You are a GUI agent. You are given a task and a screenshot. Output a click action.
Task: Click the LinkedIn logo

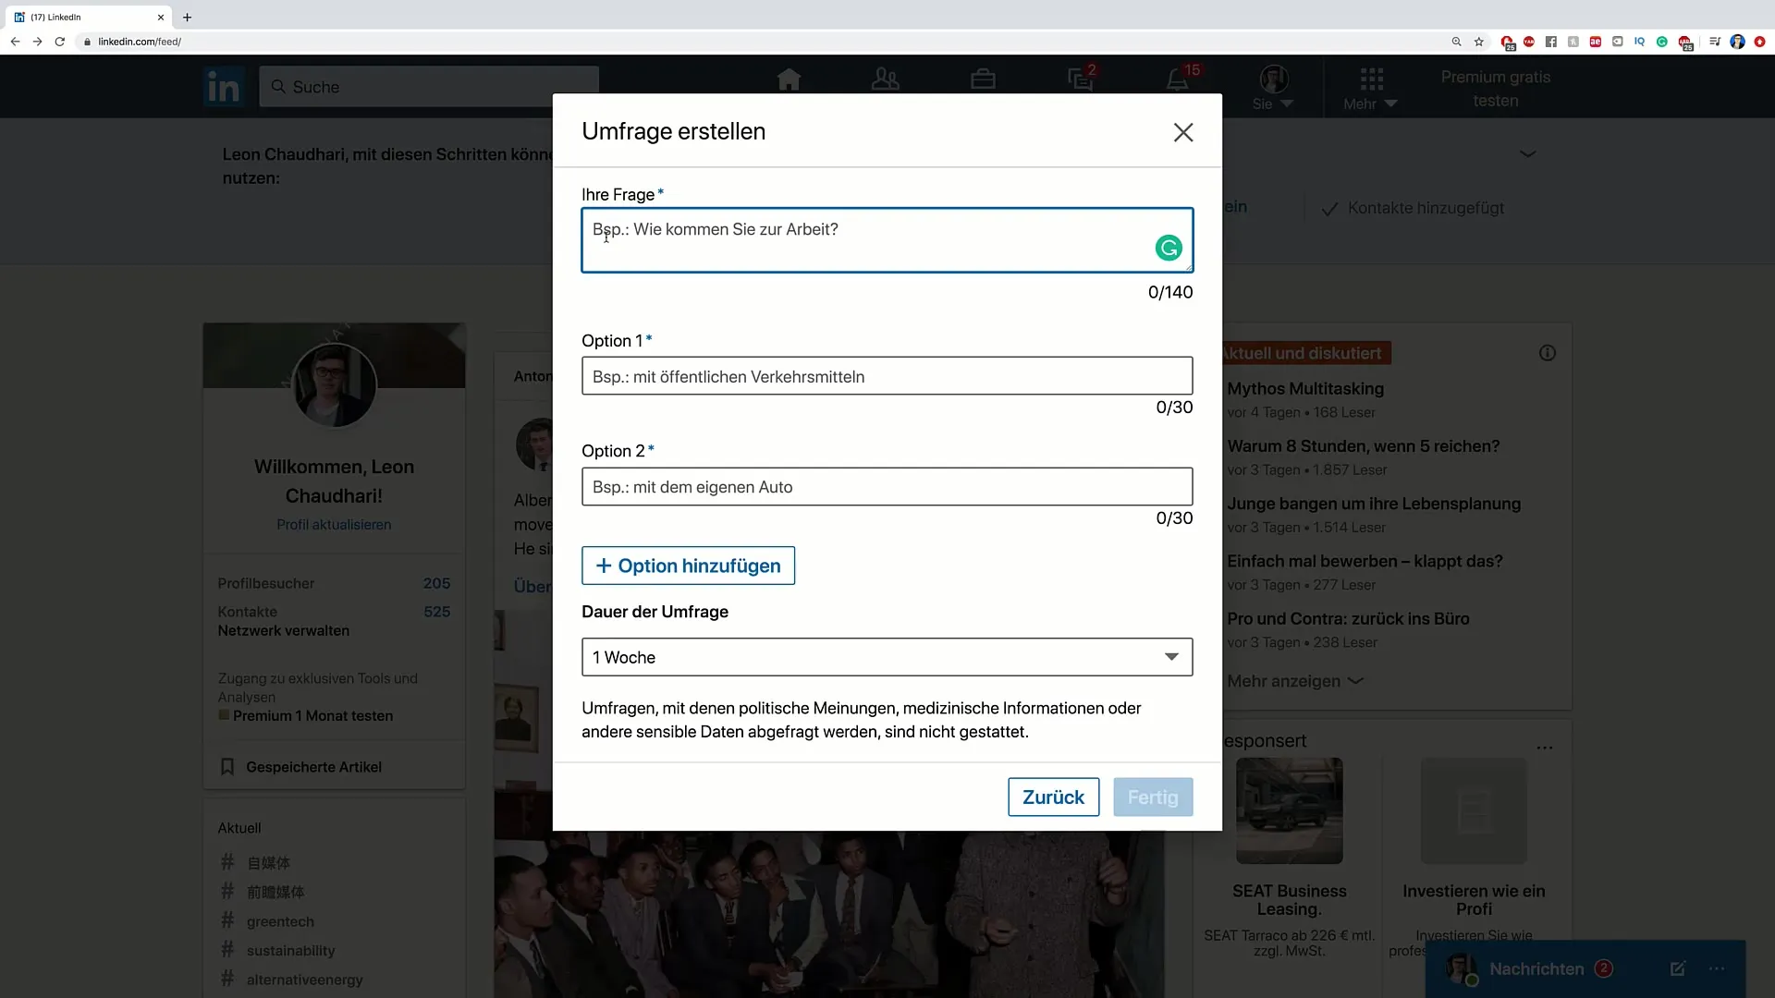point(224,87)
